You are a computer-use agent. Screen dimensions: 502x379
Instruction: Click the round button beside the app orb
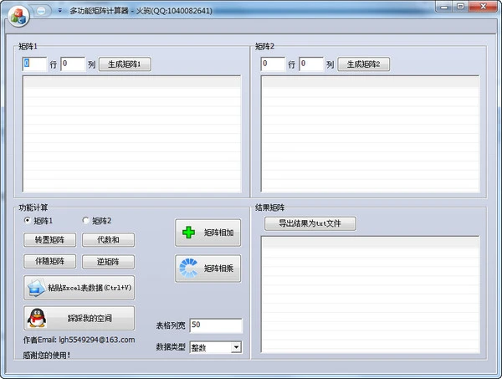tap(43, 10)
